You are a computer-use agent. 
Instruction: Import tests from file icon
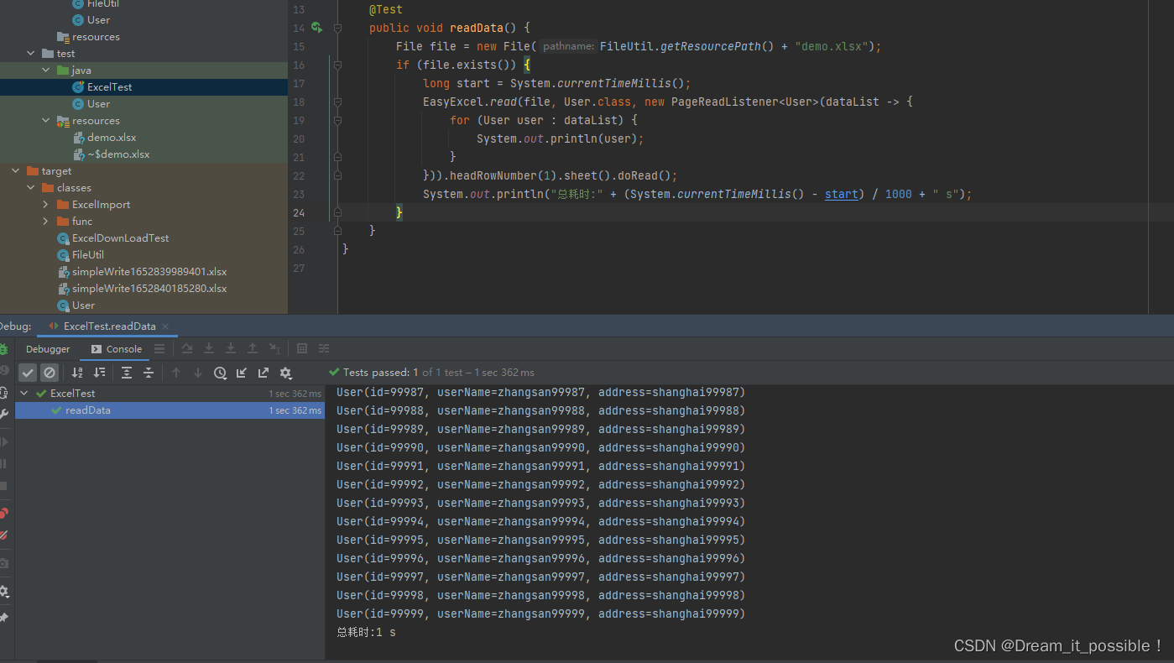click(x=242, y=373)
